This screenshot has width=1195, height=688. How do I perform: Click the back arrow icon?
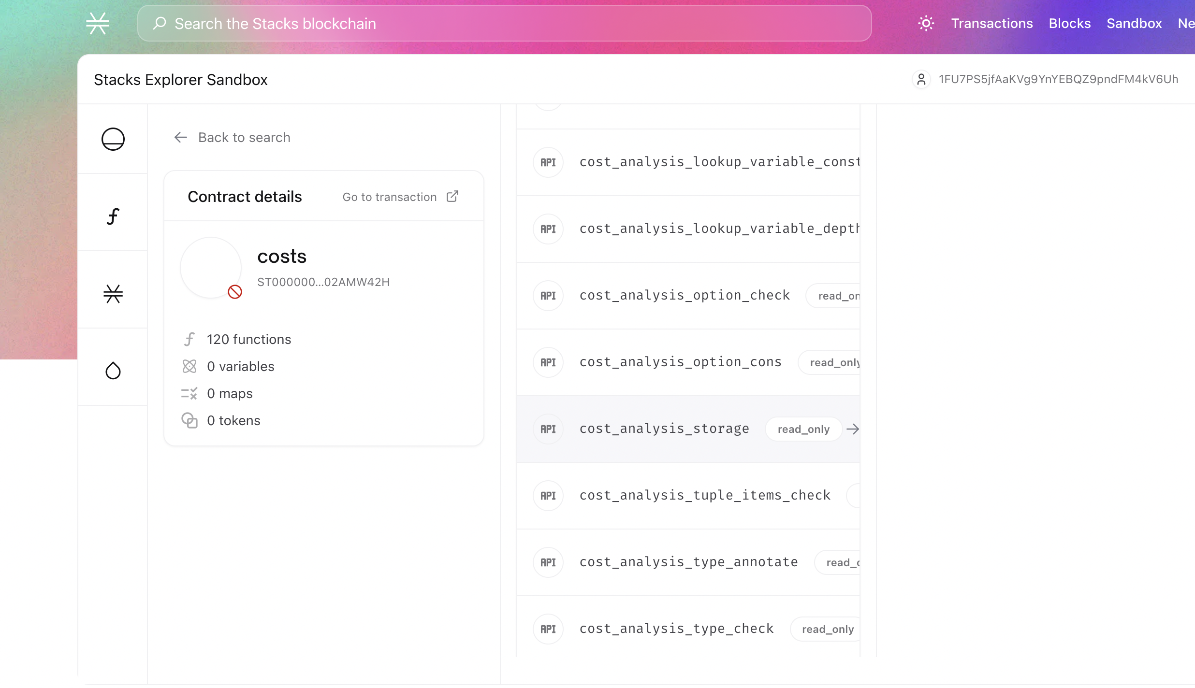click(180, 138)
